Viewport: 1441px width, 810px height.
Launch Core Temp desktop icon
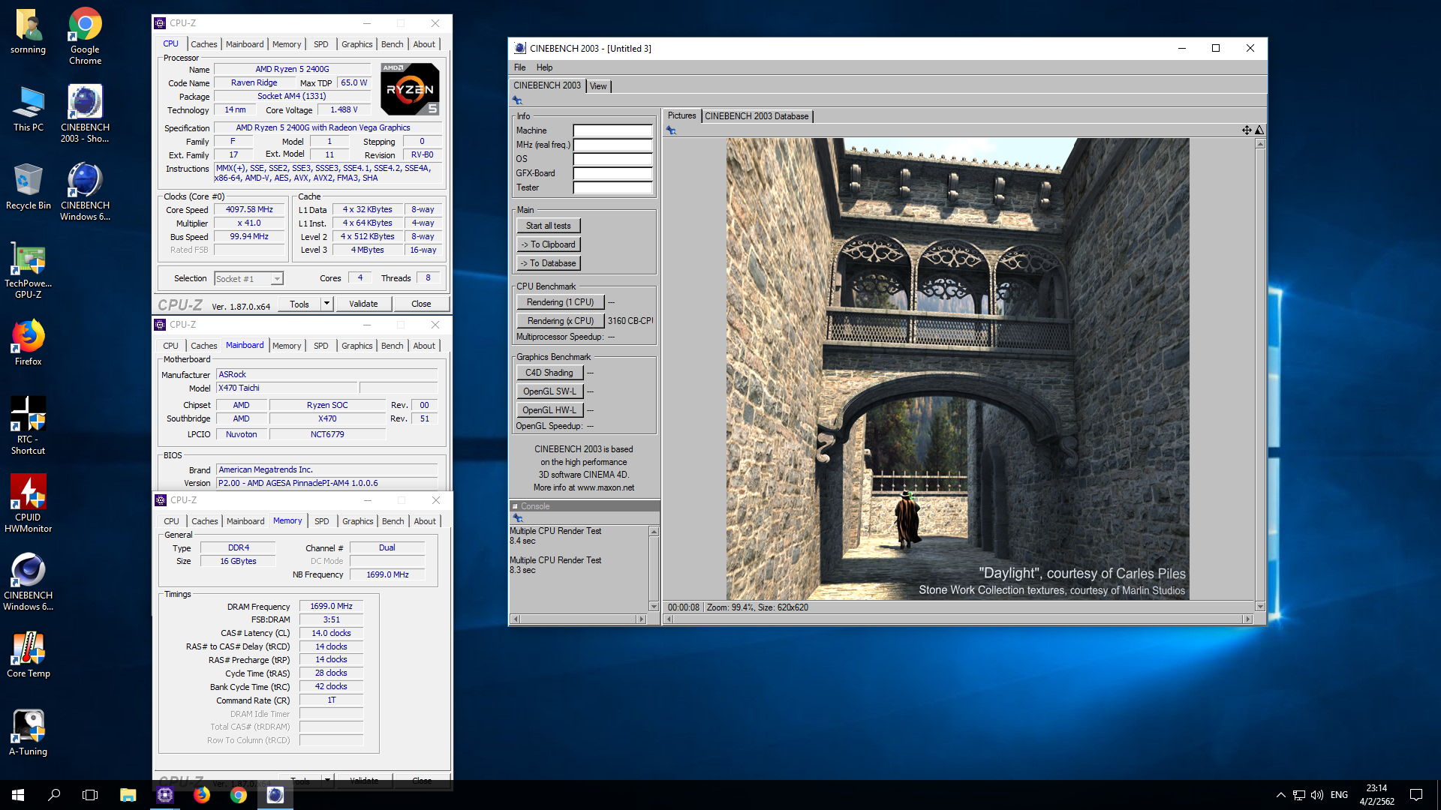pos(28,655)
